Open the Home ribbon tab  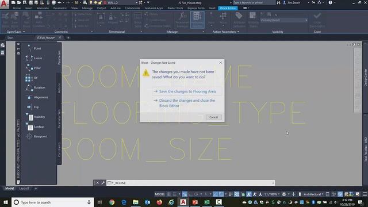(x=17, y=8)
